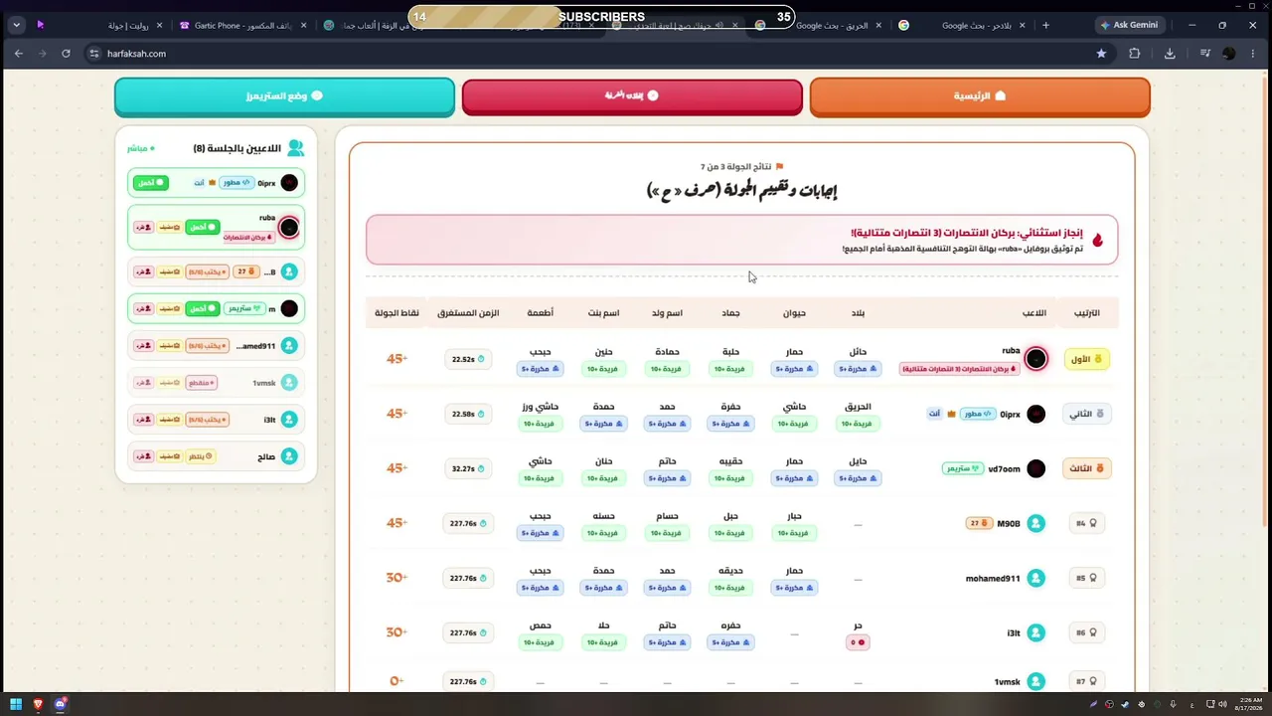The height and width of the screenshot is (716, 1272).
Task: Click the red إغلاق الغرفة button
Action: click(x=632, y=96)
